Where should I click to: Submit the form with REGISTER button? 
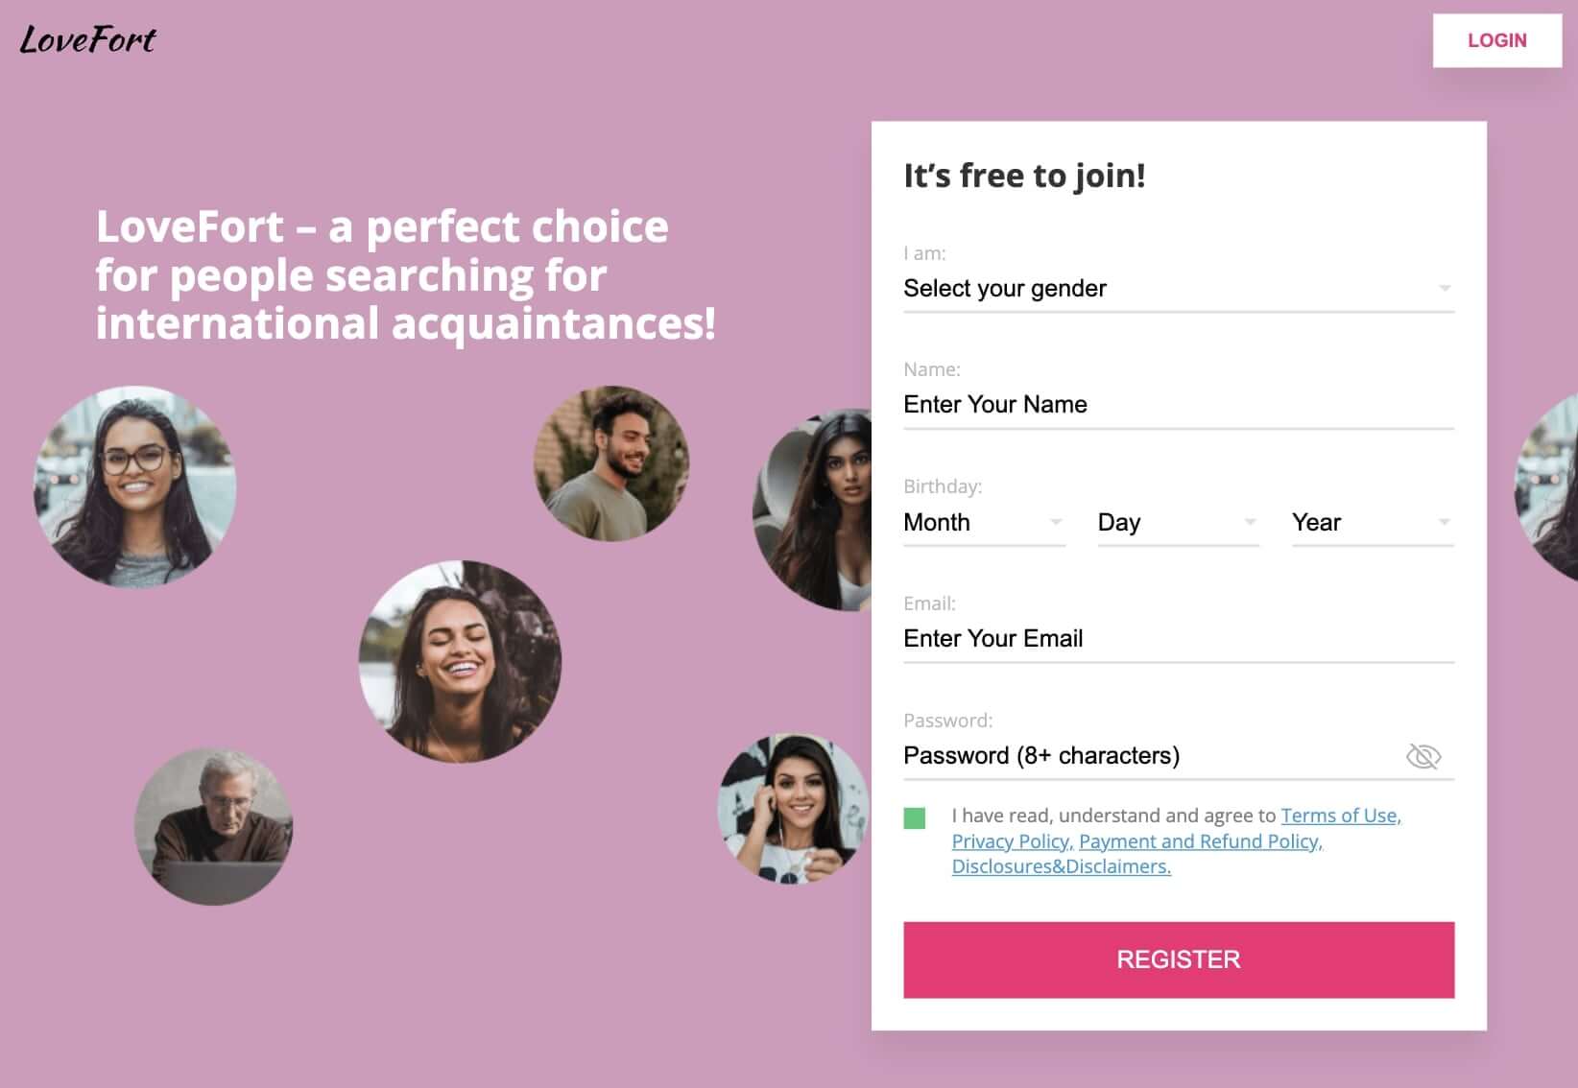(1178, 959)
